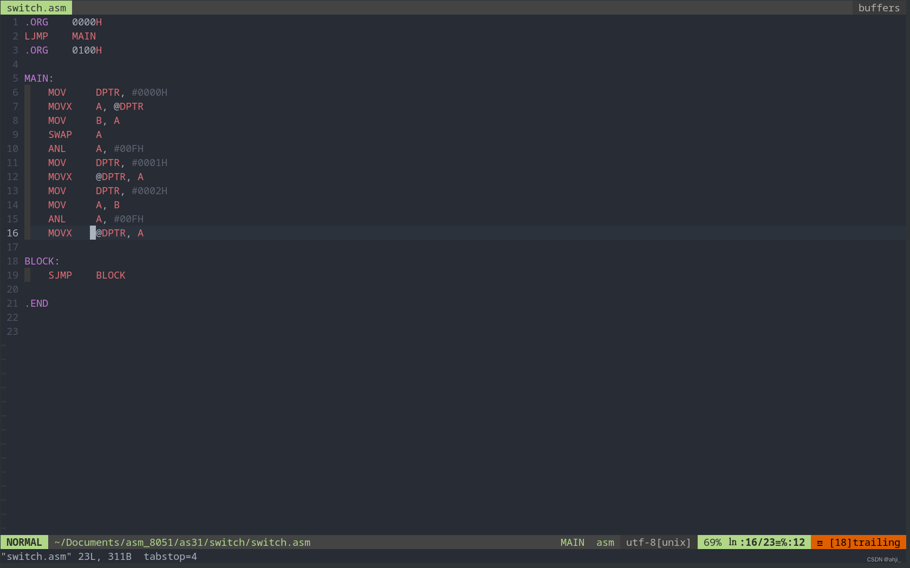Click the 16/23 line position indicator

click(x=760, y=542)
